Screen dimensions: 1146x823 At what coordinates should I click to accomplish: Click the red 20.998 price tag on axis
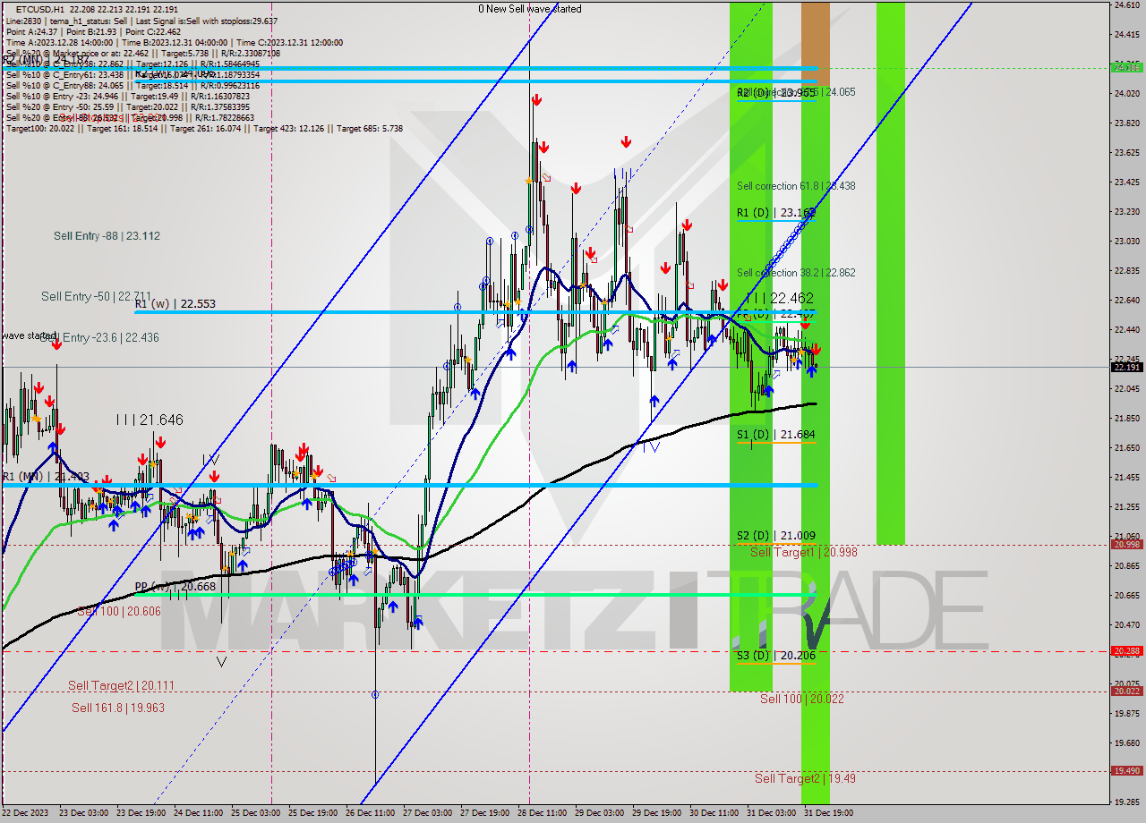[x=1126, y=544]
